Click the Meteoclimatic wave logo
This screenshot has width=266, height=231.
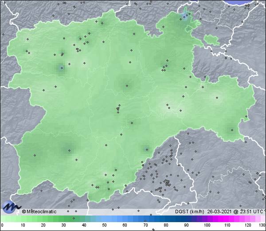click(12, 207)
